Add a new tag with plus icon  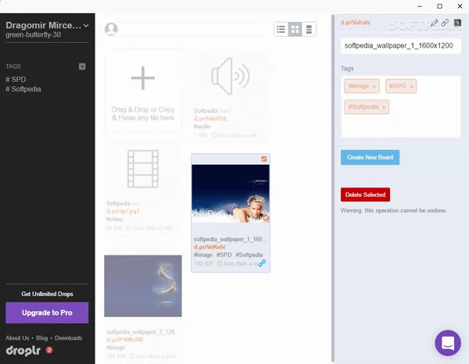(82, 66)
